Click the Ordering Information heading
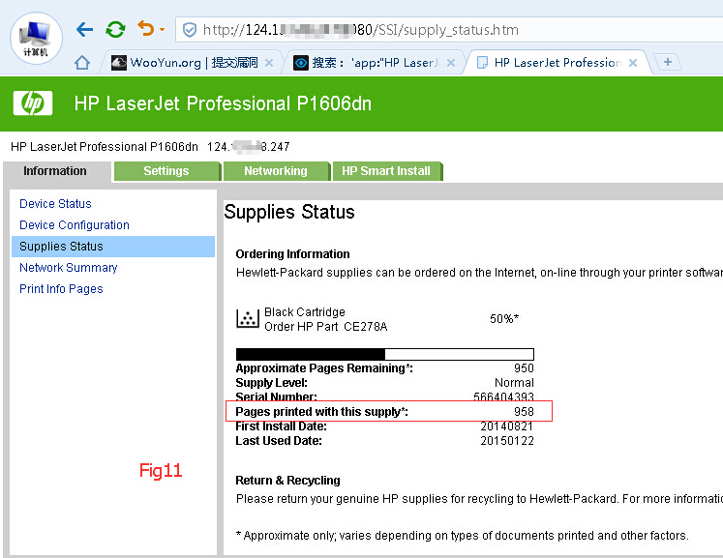The width and height of the screenshot is (723, 558). click(292, 254)
